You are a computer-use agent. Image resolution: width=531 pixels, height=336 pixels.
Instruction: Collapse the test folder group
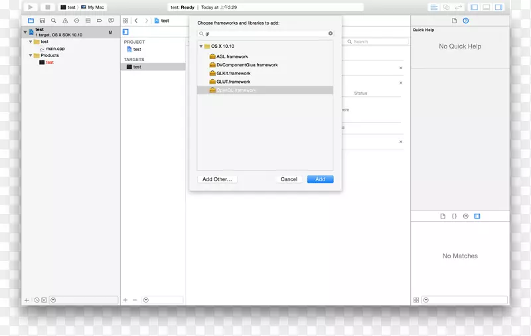point(31,42)
